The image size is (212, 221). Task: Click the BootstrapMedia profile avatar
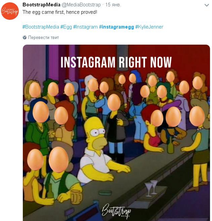point(10,11)
